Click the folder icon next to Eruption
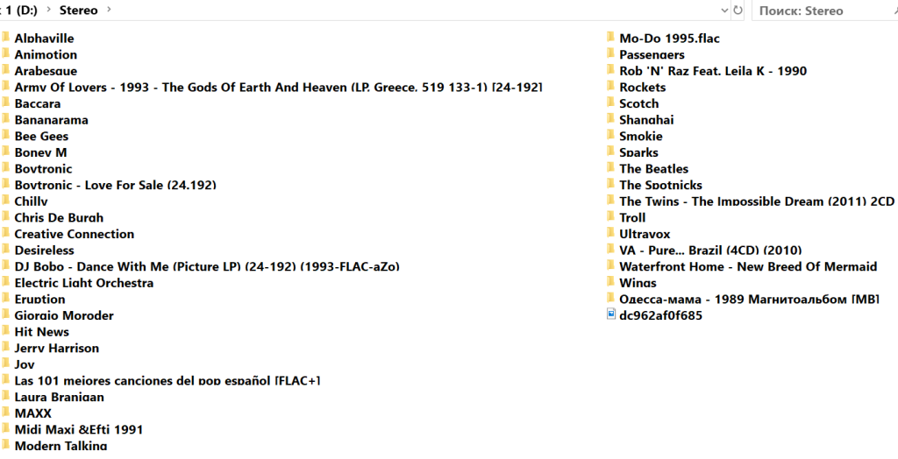The width and height of the screenshot is (898, 459). [5, 299]
